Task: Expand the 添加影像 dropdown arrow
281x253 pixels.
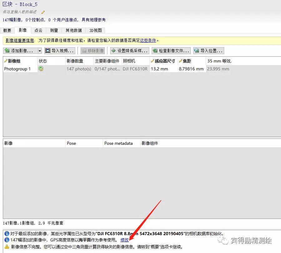Action: point(40,51)
